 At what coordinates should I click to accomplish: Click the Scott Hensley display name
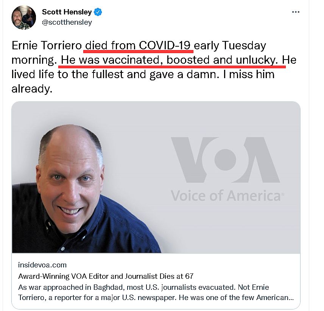(x=67, y=12)
